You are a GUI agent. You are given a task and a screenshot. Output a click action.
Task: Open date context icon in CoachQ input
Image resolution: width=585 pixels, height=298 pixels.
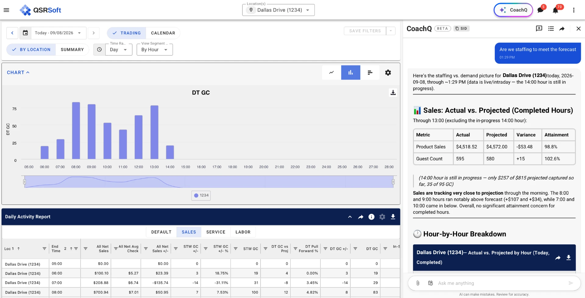pos(430,283)
